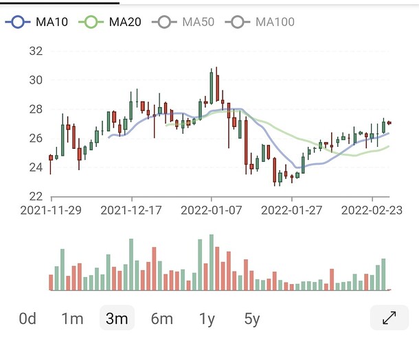Screen dimensions: 419x343
Task: Click the 2022-01-07 x-axis date label
Action: click(x=212, y=211)
